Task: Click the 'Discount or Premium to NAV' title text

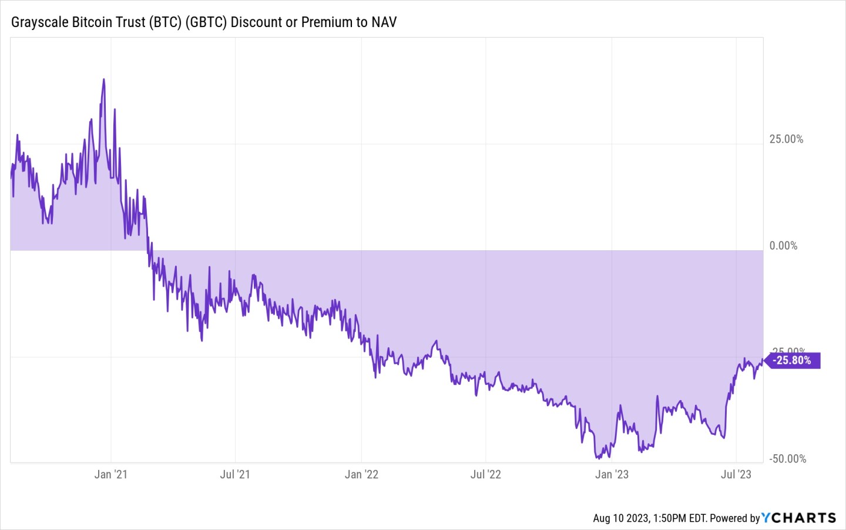Action: [314, 22]
